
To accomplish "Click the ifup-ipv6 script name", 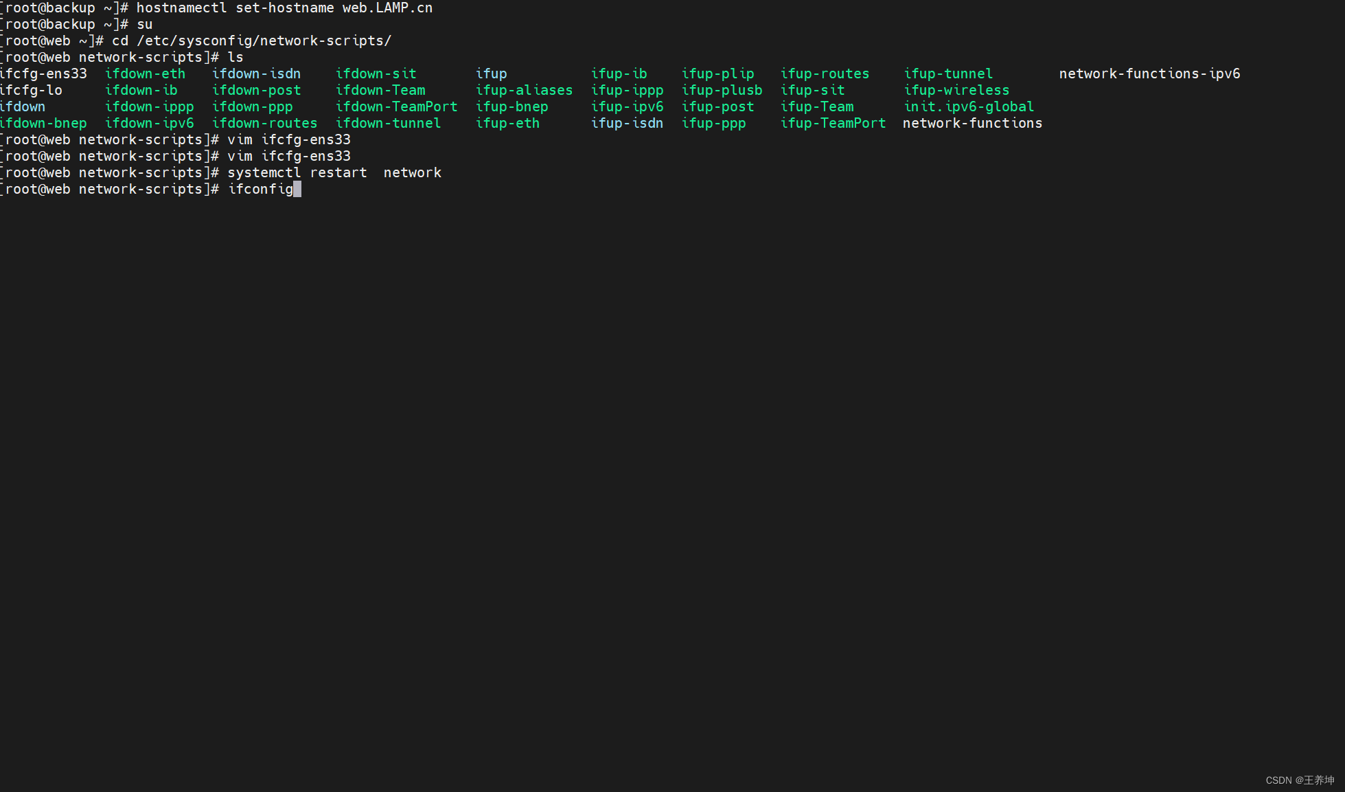I will pos(627,106).
